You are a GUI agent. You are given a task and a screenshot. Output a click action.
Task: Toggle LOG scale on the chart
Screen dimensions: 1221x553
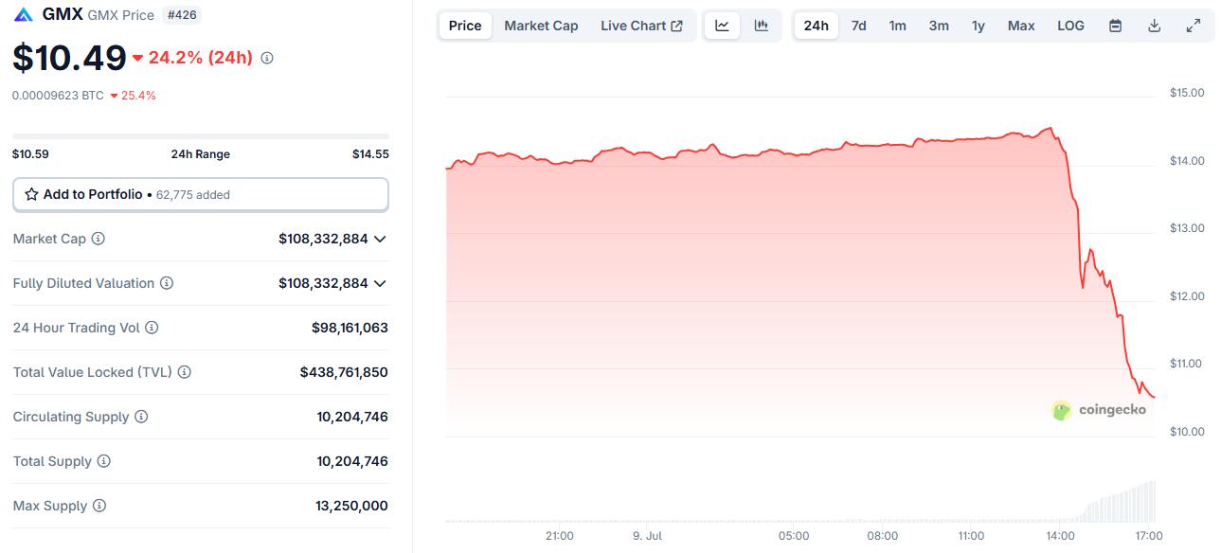1070,26
